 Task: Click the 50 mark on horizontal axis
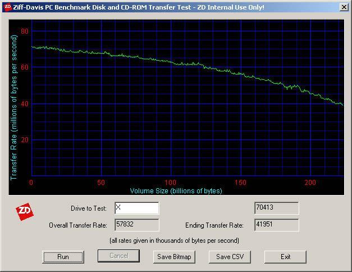(101, 182)
